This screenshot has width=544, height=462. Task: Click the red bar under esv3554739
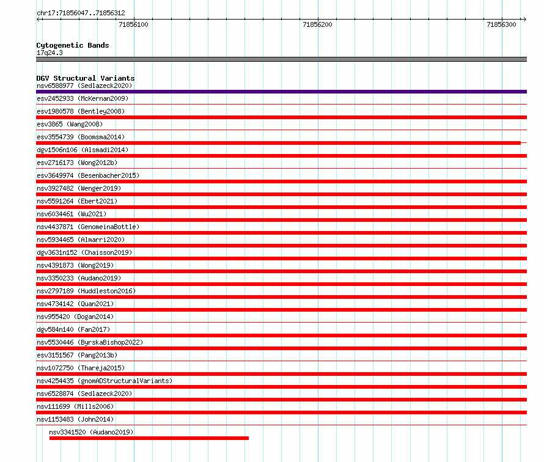(278, 143)
